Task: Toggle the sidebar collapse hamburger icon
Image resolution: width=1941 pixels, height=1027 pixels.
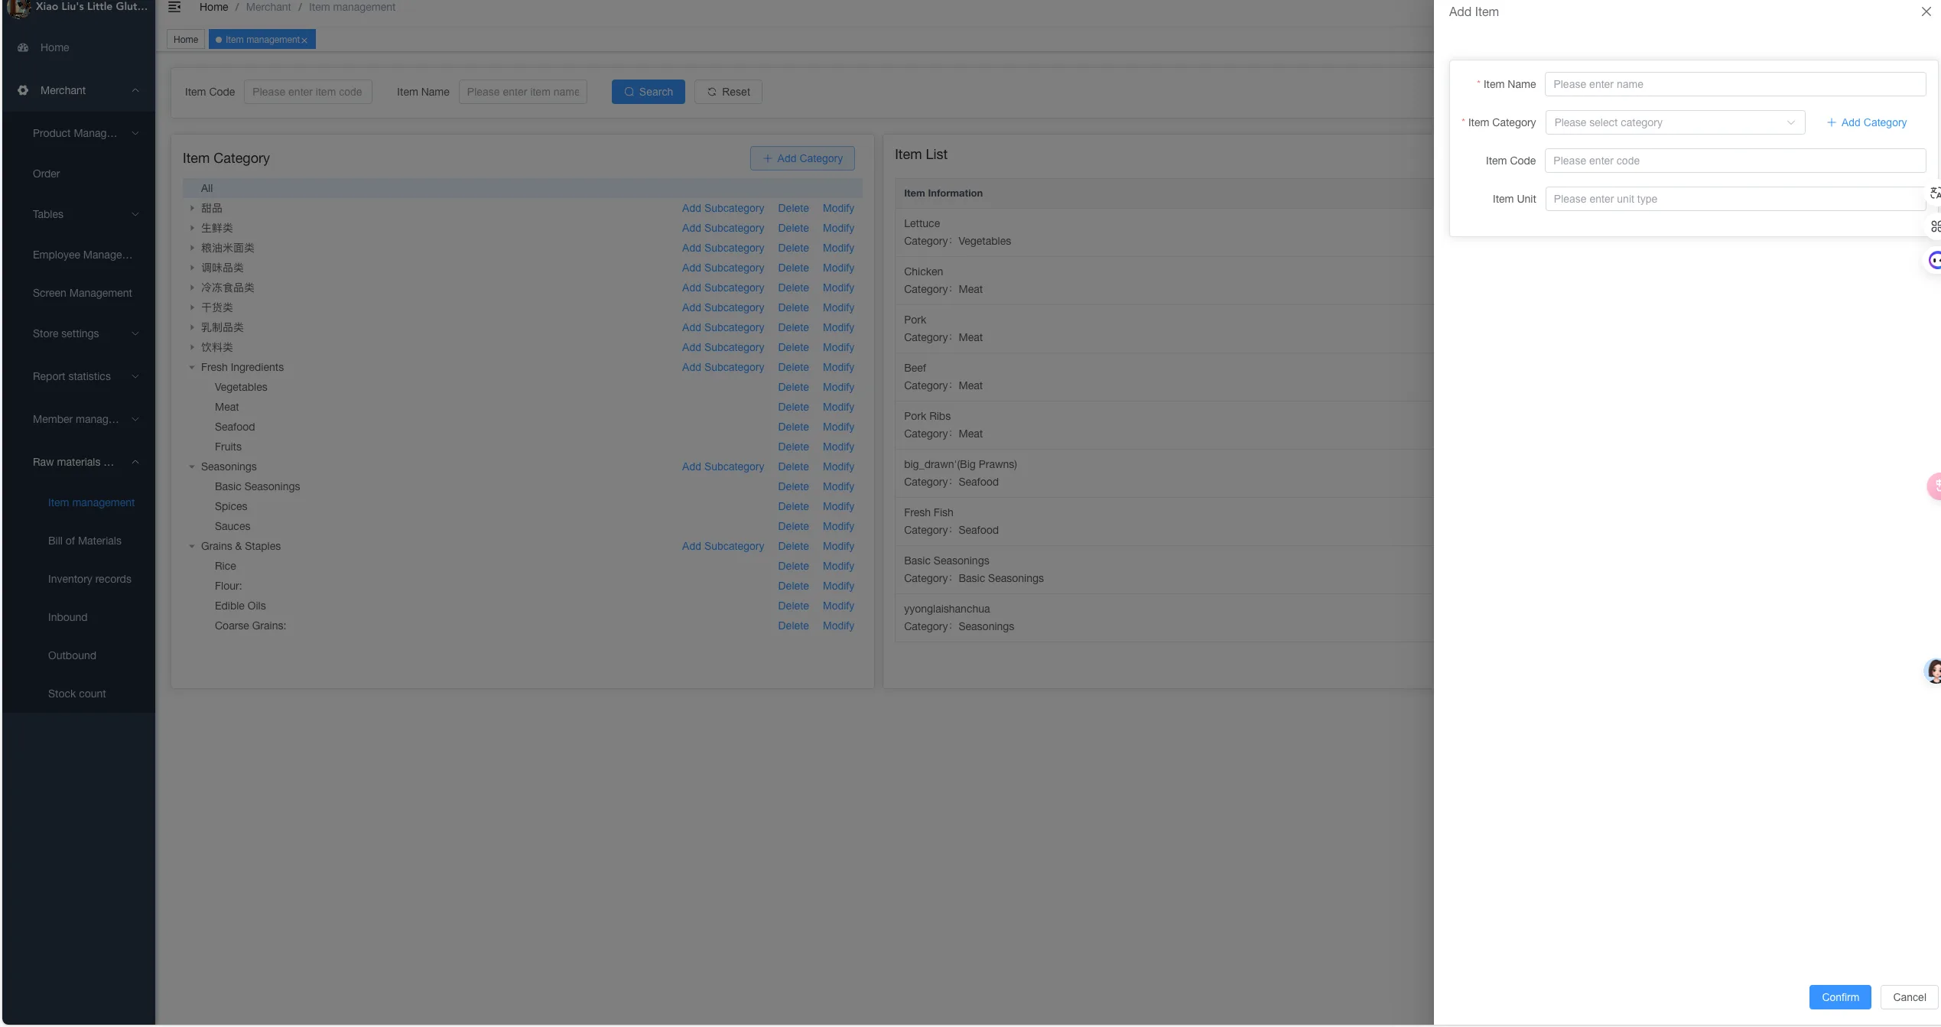Action: point(174,7)
